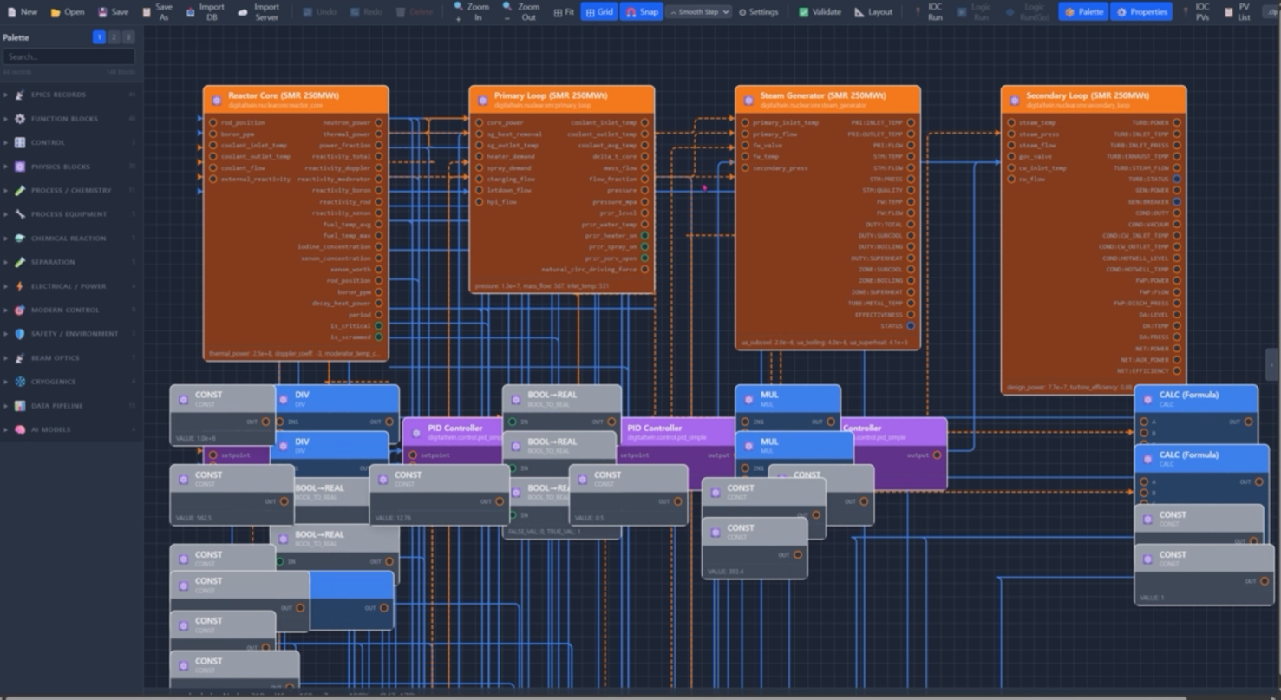Validate the diagram
Screen dimensions: 1281x700
818,12
